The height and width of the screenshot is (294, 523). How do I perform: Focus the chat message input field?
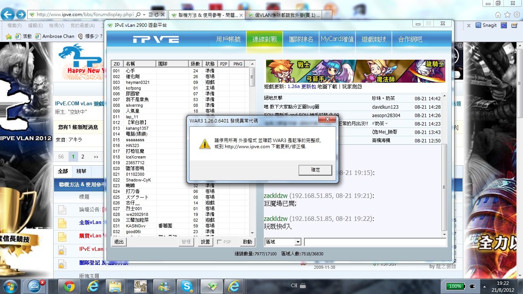[375, 242]
